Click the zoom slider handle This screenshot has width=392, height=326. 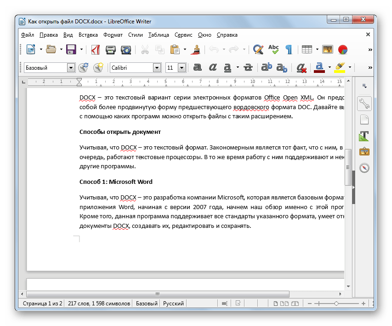click(x=336, y=304)
